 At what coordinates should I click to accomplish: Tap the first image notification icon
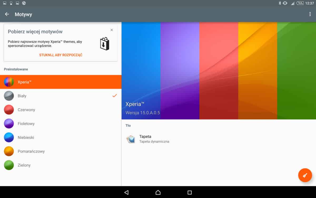(x=4, y=3)
